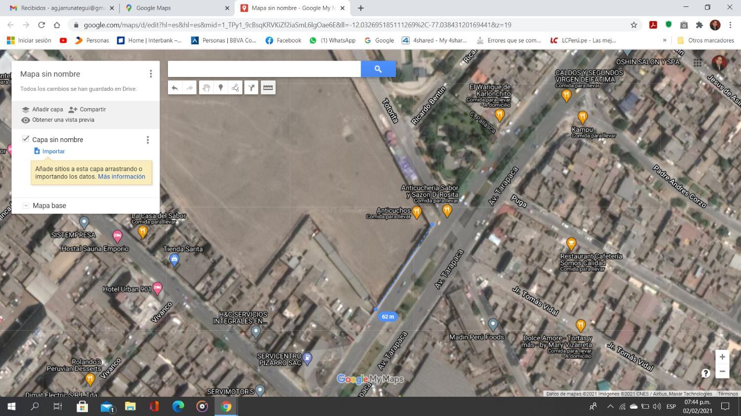
Task: Switch to the Google Maps browser tab
Action: coord(175,8)
